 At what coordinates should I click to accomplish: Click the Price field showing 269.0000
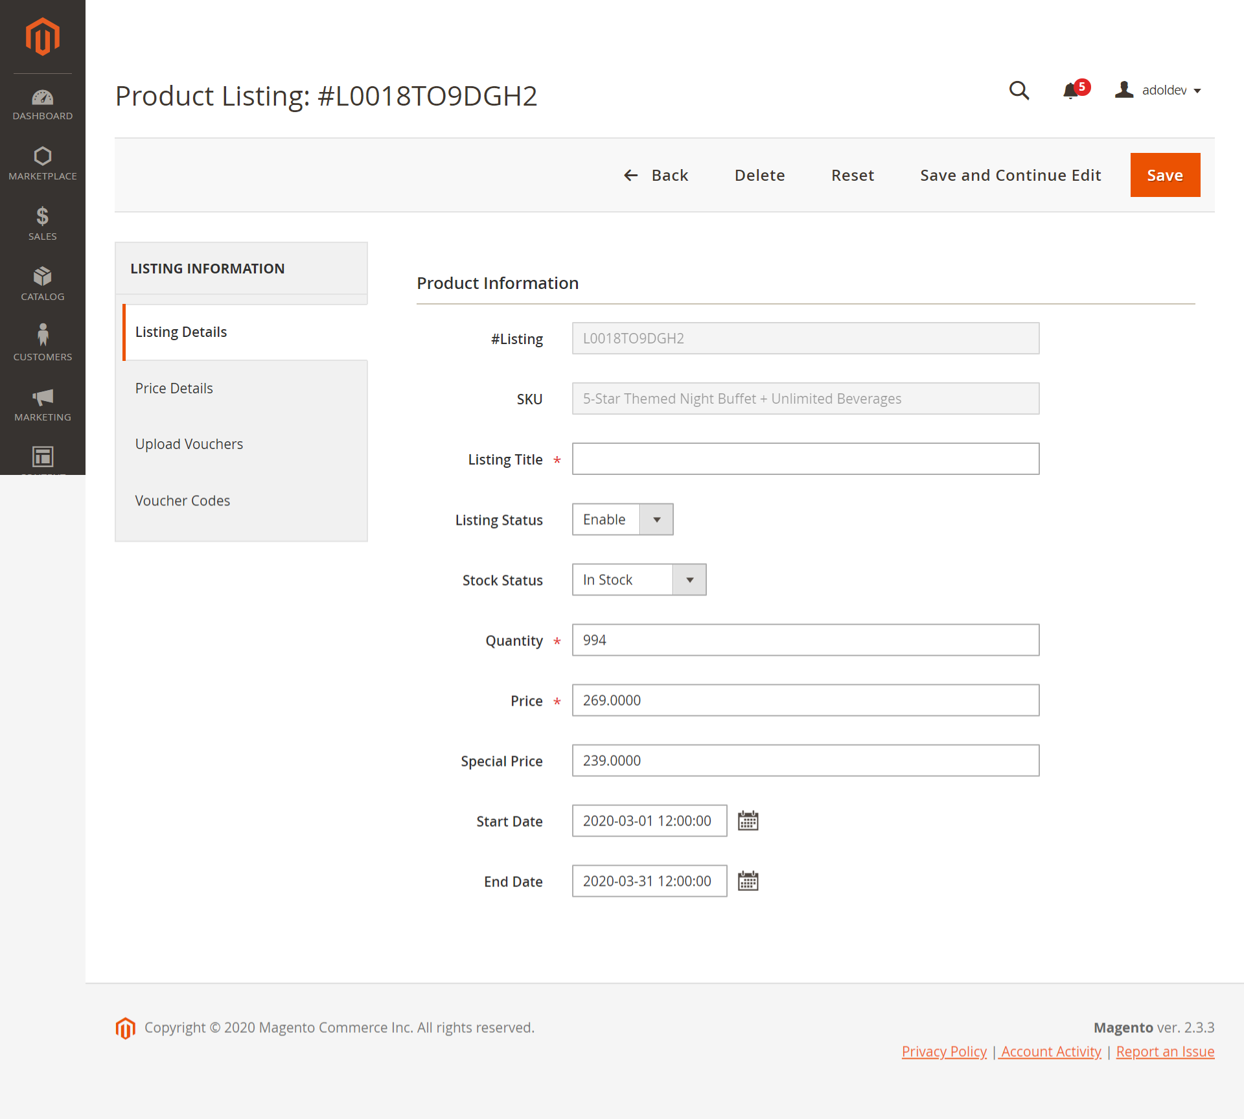coord(805,700)
